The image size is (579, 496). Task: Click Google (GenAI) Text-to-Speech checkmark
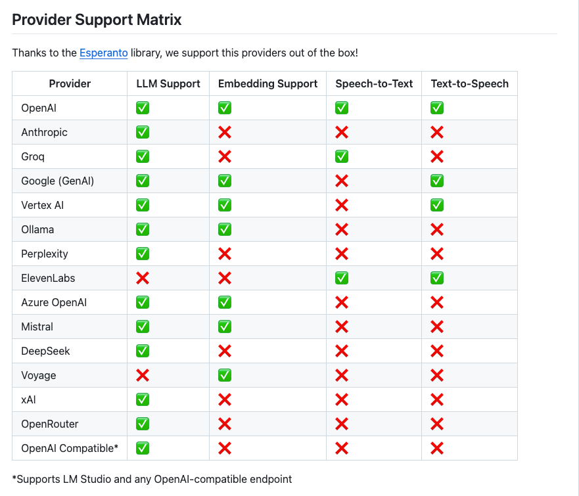tap(437, 181)
